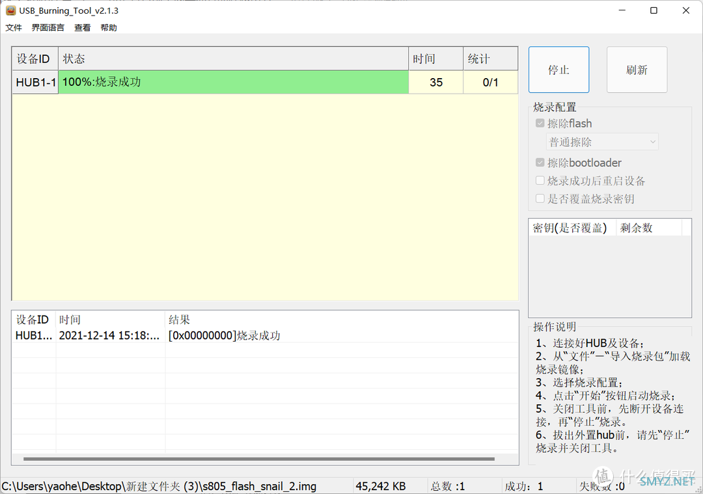The height and width of the screenshot is (494, 703).
Task: Open the 文件 menu
Action: [14, 28]
